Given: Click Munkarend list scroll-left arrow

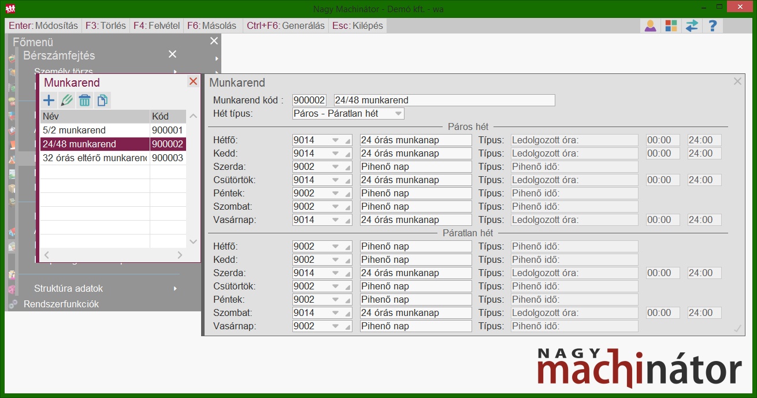Looking at the screenshot, I should coord(47,255).
